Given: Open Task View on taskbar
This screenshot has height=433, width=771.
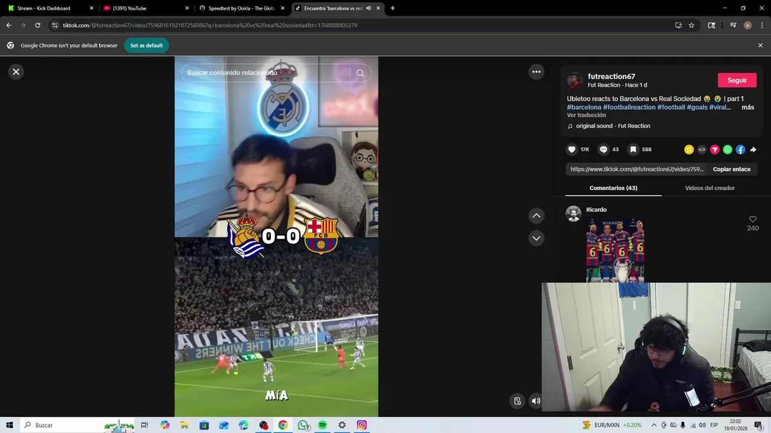Looking at the screenshot, I should [x=145, y=425].
